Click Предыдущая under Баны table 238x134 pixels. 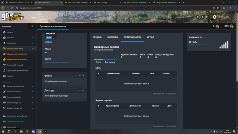click(x=158, y=94)
